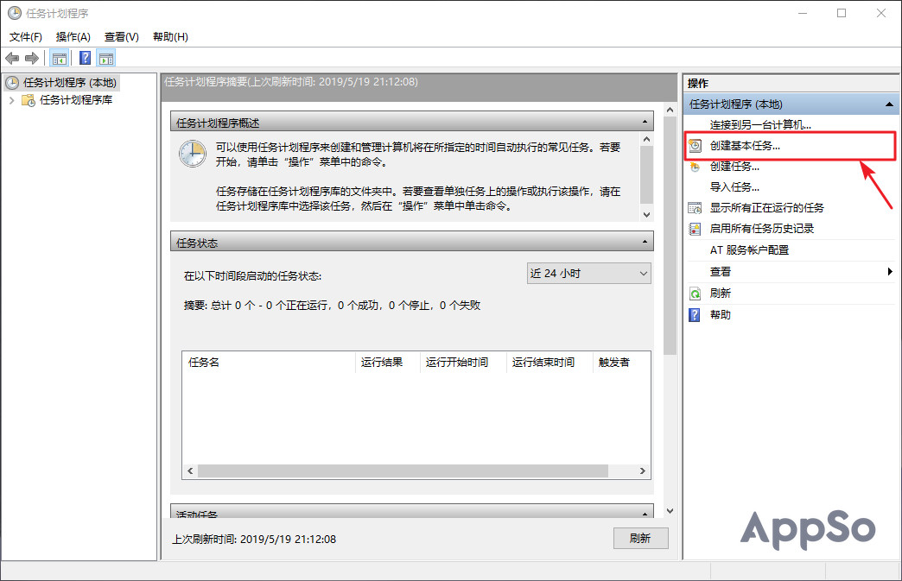This screenshot has width=902, height=581.
Task: Click 导入任务... action
Action: (x=734, y=187)
